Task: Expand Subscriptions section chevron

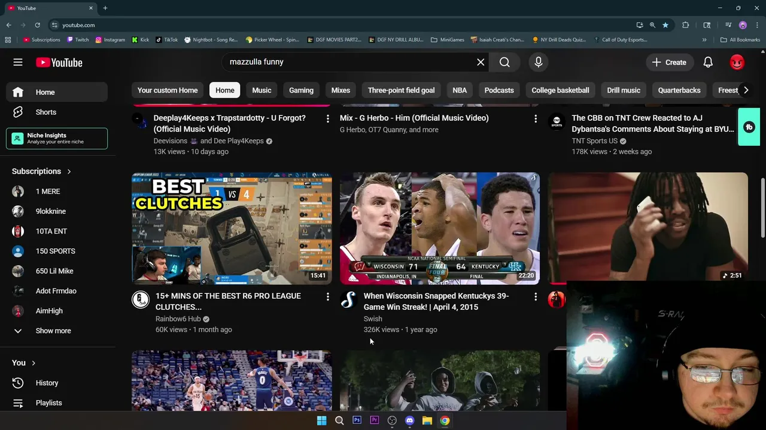Action: pos(69,171)
